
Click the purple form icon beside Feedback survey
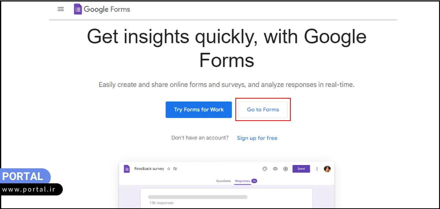(x=127, y=169)
